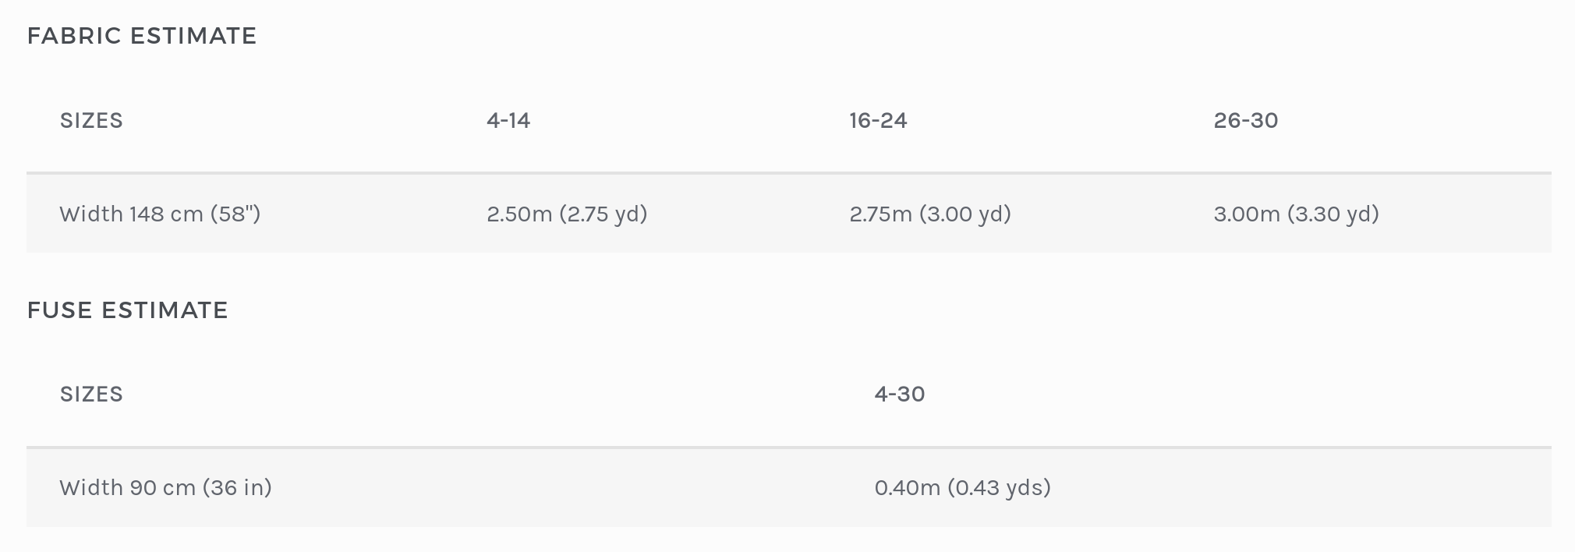Select the 16-24 size column header

[878, 121]
